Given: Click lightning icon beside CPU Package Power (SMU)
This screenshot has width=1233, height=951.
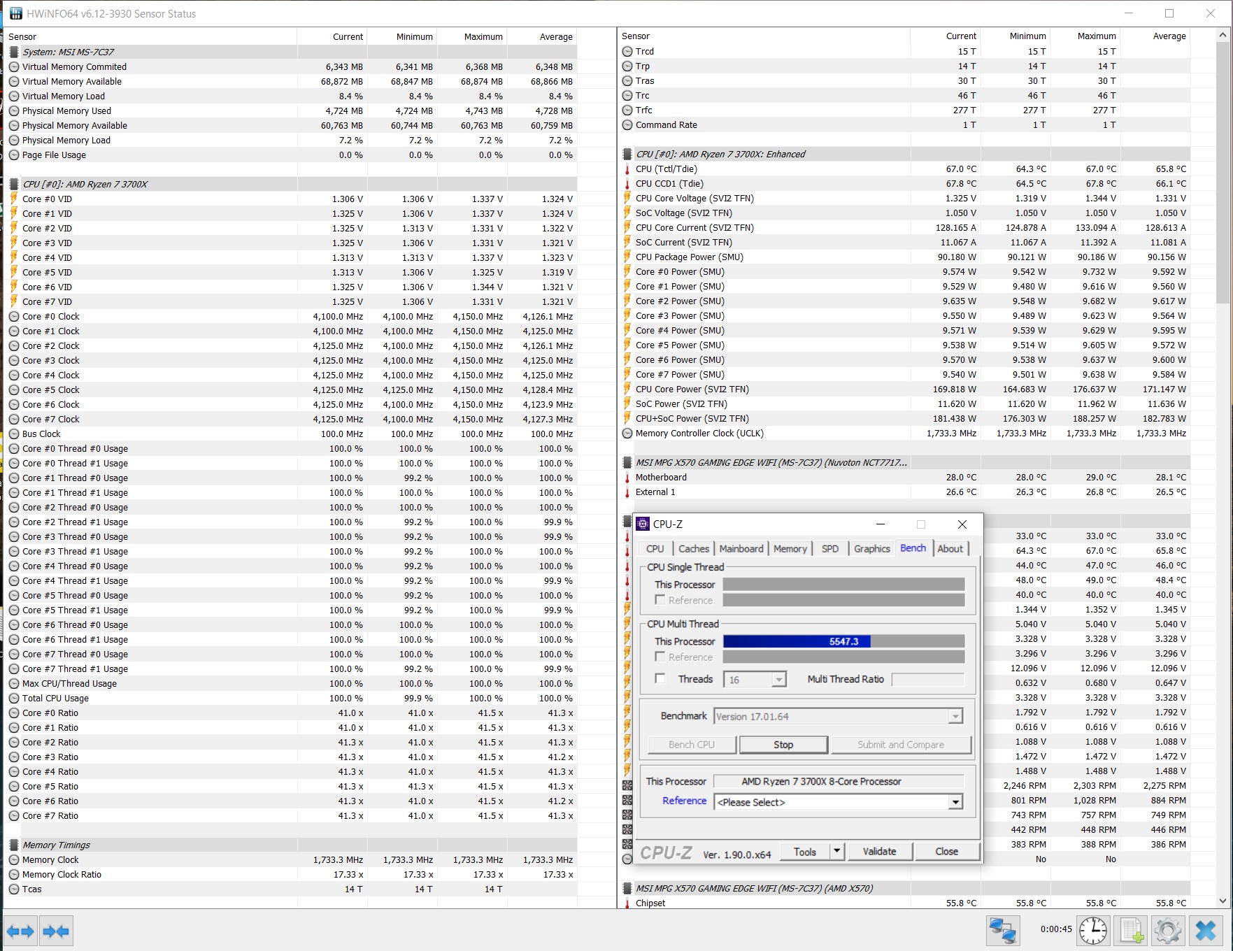Looking at the screenshot, I should click(x=627, y=257).
